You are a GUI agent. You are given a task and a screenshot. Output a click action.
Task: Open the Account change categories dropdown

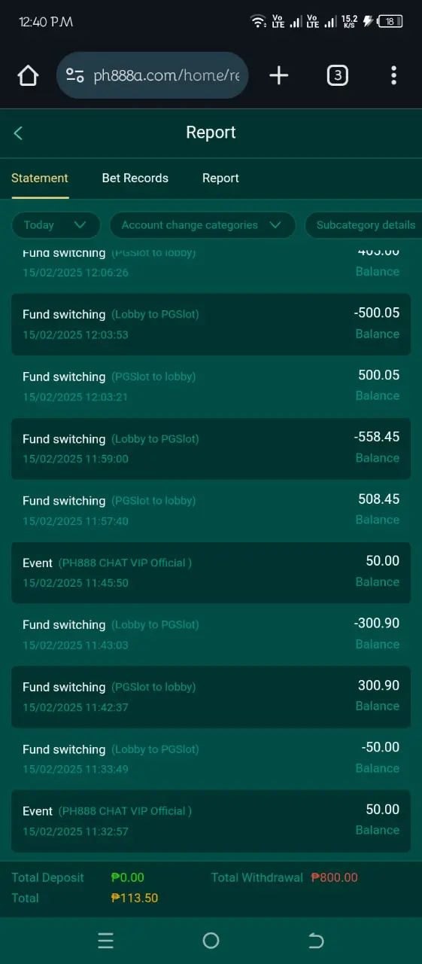pos(202,225)
